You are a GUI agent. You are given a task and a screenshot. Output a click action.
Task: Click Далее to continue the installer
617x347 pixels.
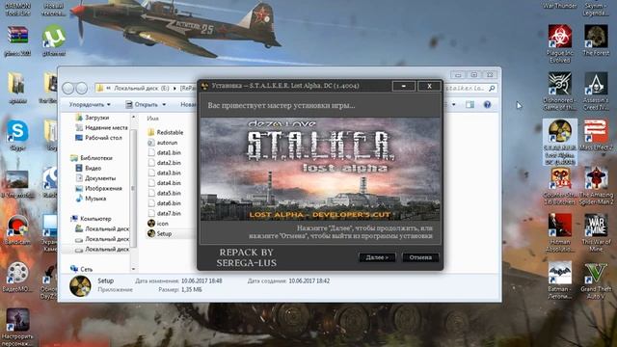tap(377, 257)
